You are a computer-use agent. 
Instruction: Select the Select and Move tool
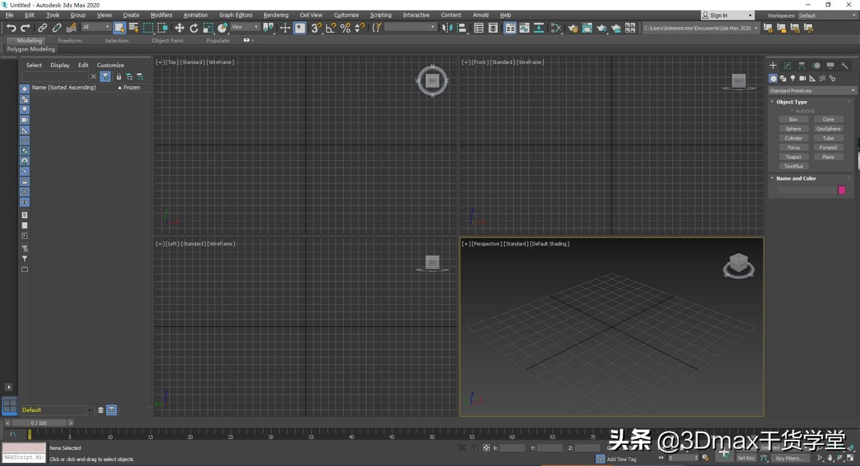pyautogui.click(x=180, y=27)
